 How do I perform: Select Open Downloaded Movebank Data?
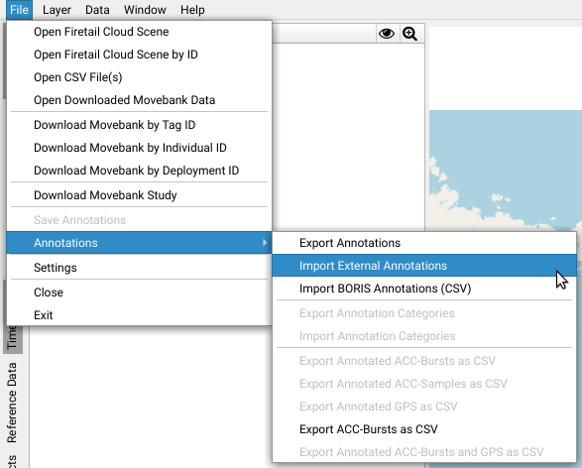tap(139, 100)
